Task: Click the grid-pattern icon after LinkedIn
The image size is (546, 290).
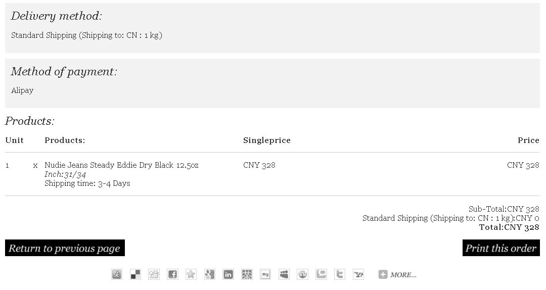Action: pyautogui.click(x=247, y=274)
